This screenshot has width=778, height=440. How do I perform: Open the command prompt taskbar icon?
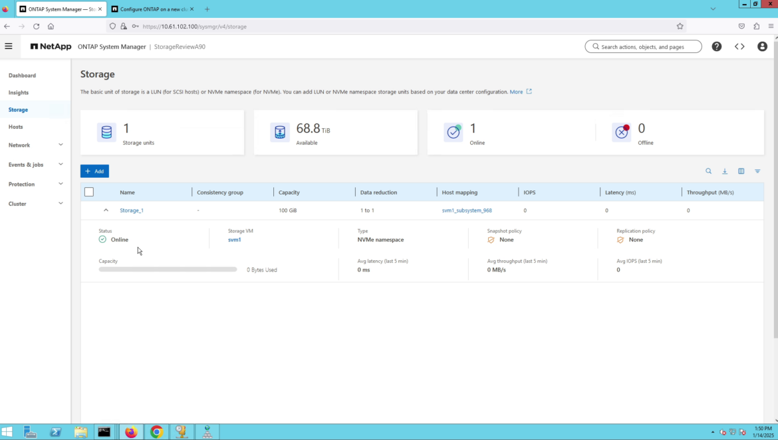(104, 432)
